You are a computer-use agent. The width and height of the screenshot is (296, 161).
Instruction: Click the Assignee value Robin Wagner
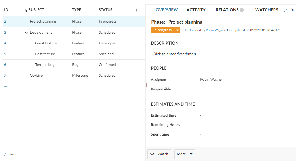(211, 79)
